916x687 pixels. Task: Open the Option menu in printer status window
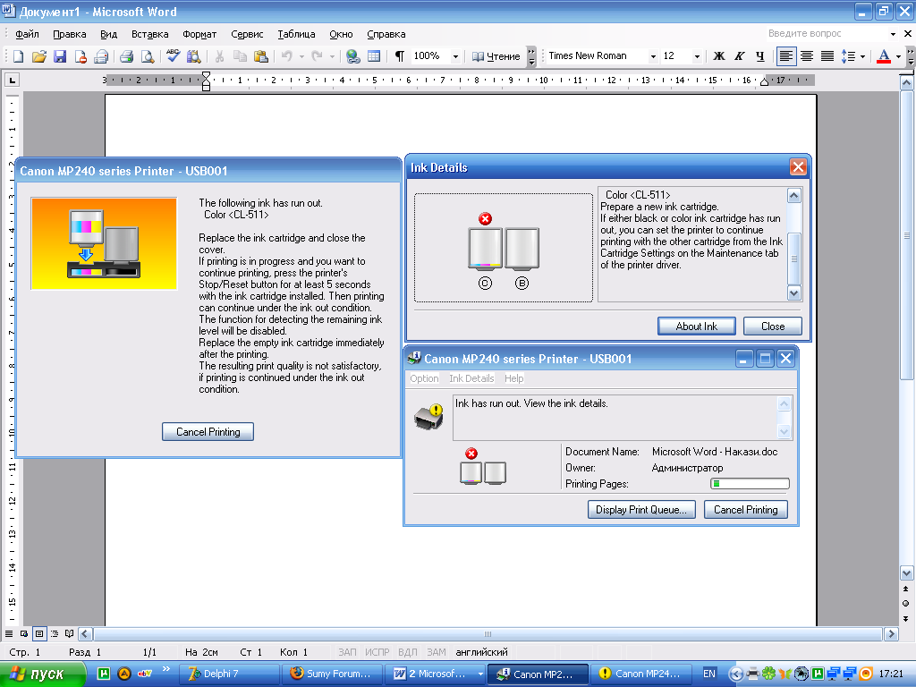tap(424, 378)
